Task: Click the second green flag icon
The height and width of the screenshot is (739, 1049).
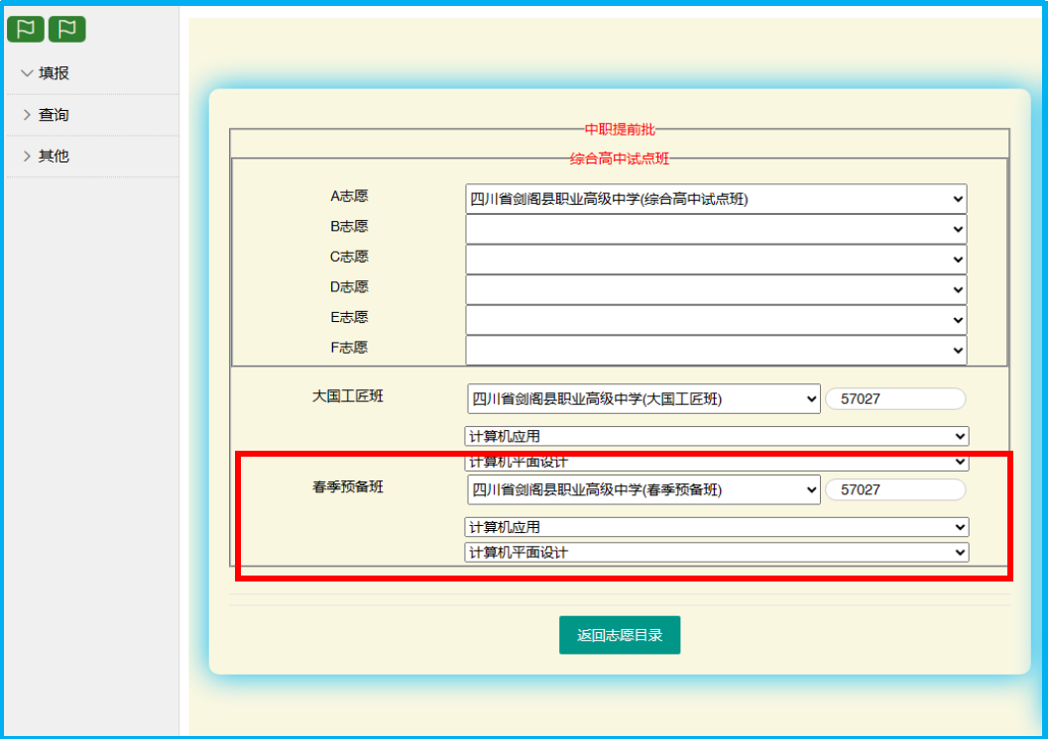Action: click(66, 30)
